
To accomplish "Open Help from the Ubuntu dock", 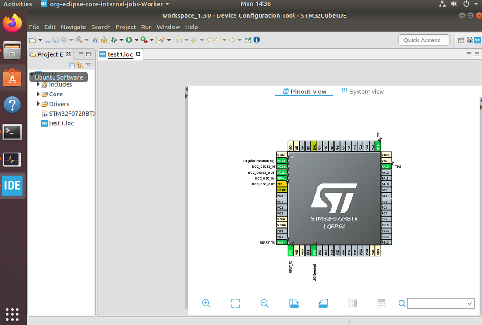I will click(x=12, y=105).
